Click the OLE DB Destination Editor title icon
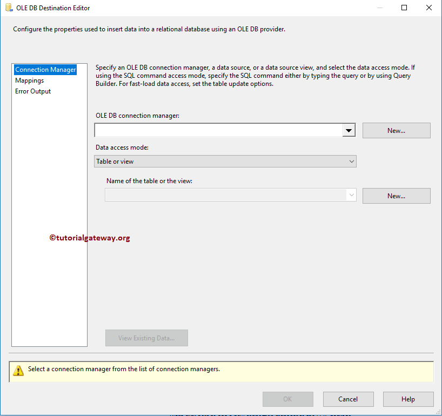The image size is (442, 416). click(9, 8)
